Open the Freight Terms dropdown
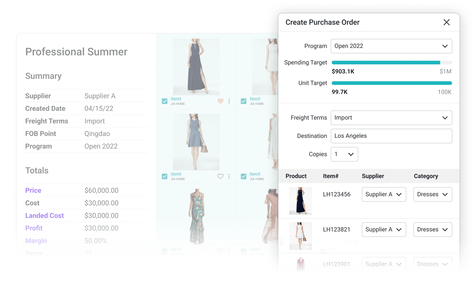This screenshot has width=475, height=281. click(391, 118)
